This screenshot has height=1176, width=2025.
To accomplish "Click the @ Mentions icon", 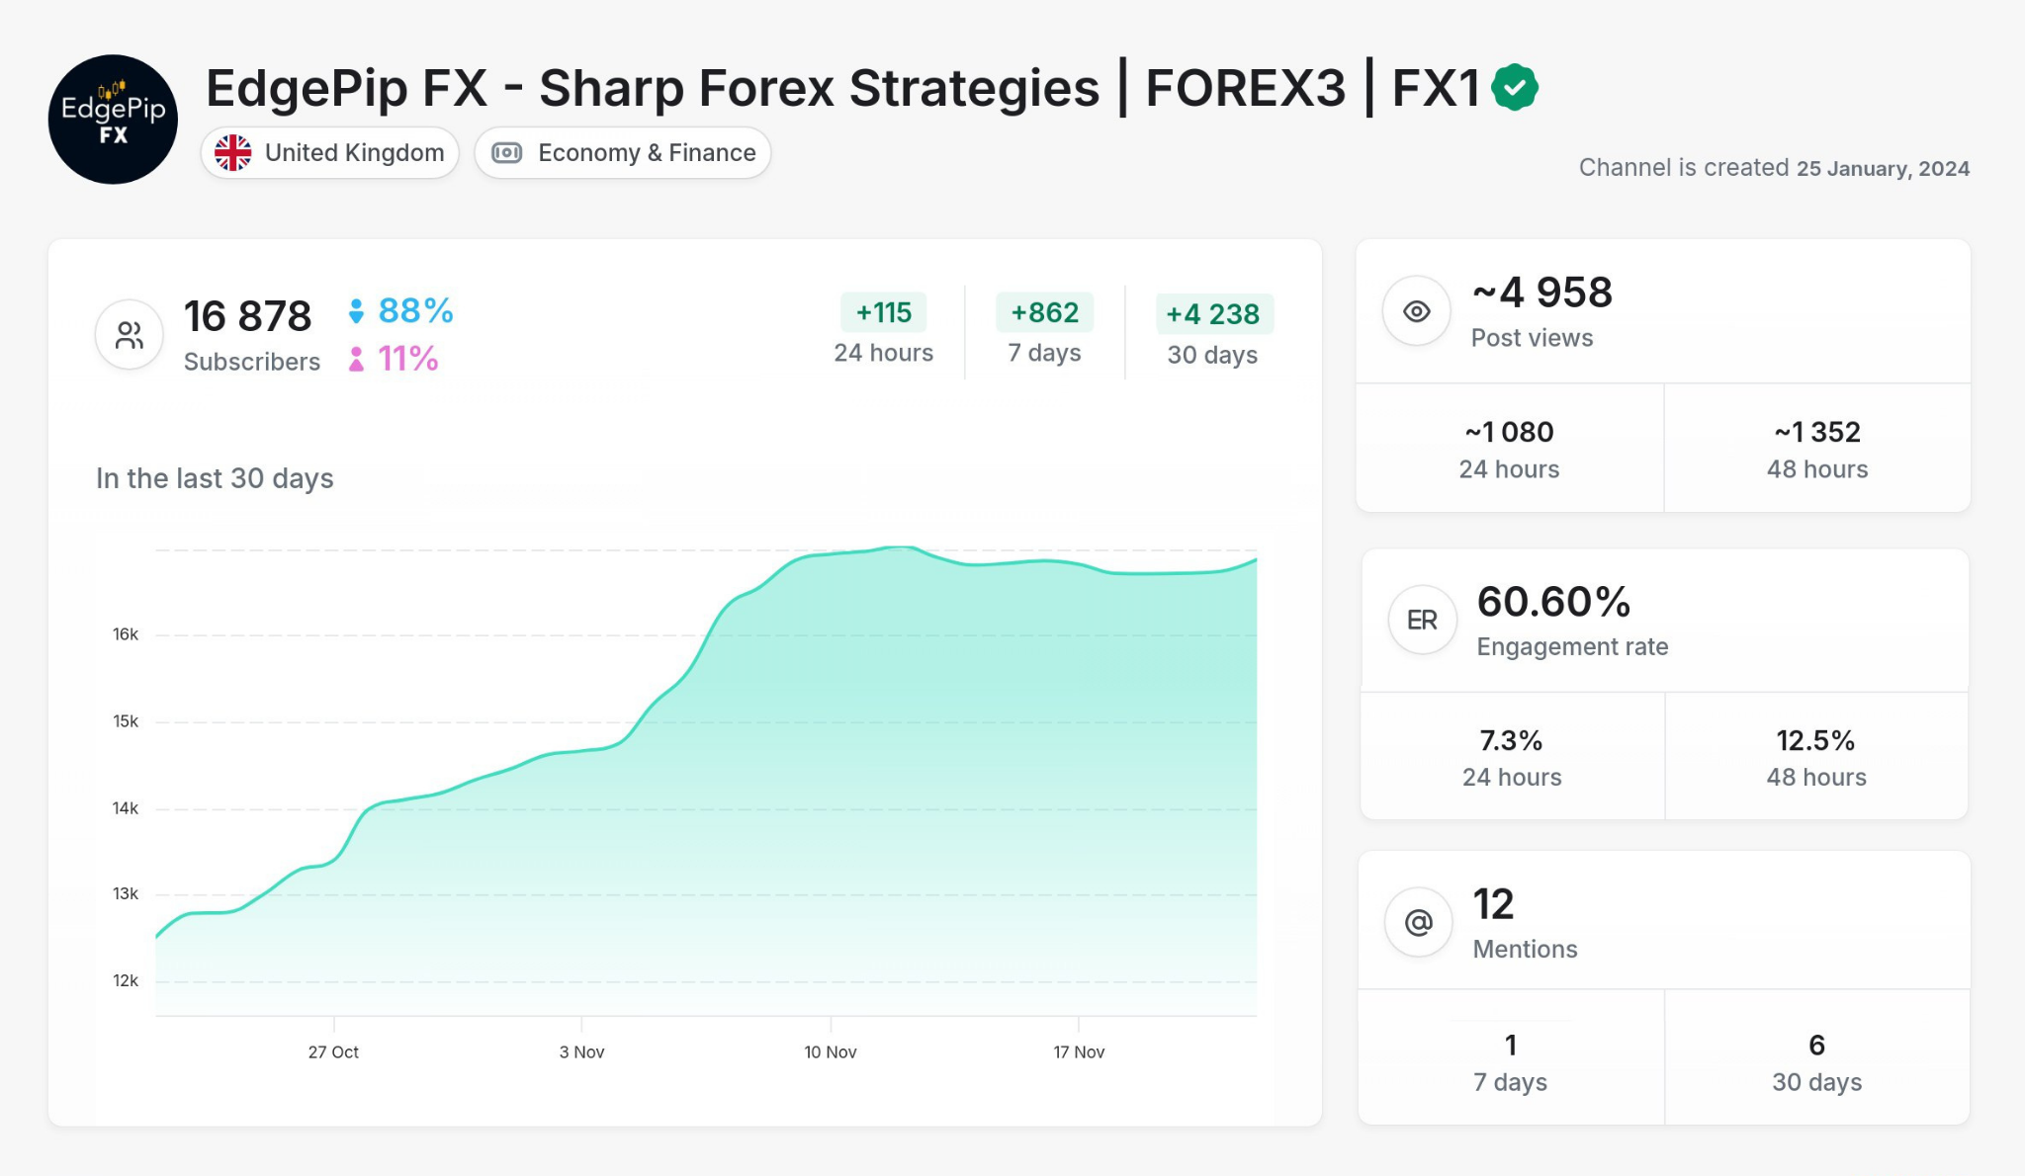I will click(x=1418, y=921).
